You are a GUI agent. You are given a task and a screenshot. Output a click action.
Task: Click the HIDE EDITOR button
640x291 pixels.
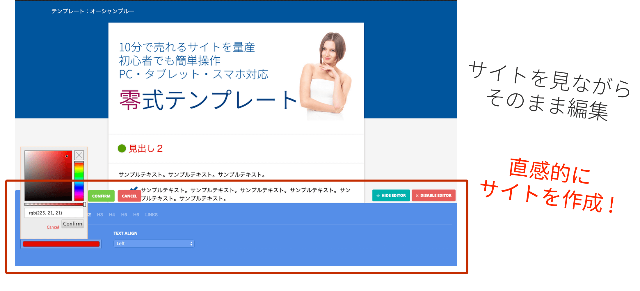click(x=391, y=195)
